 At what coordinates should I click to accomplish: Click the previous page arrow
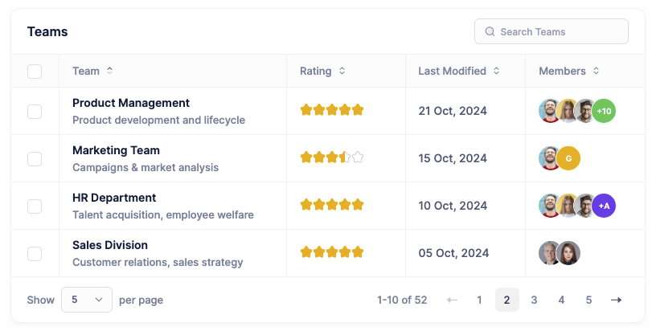pyautogui.click(x=452, y=300)
